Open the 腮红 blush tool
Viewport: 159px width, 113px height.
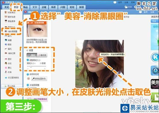click(8, 68)
